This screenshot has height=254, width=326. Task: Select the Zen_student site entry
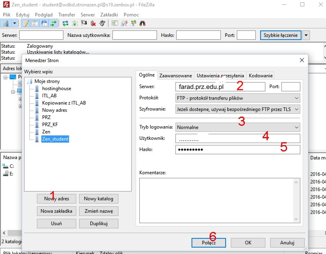pos(55,139)
